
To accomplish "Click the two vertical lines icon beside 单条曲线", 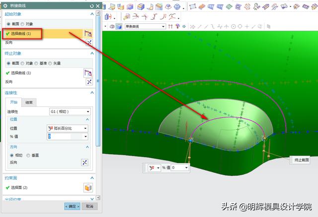I will [x=170, y=26].
